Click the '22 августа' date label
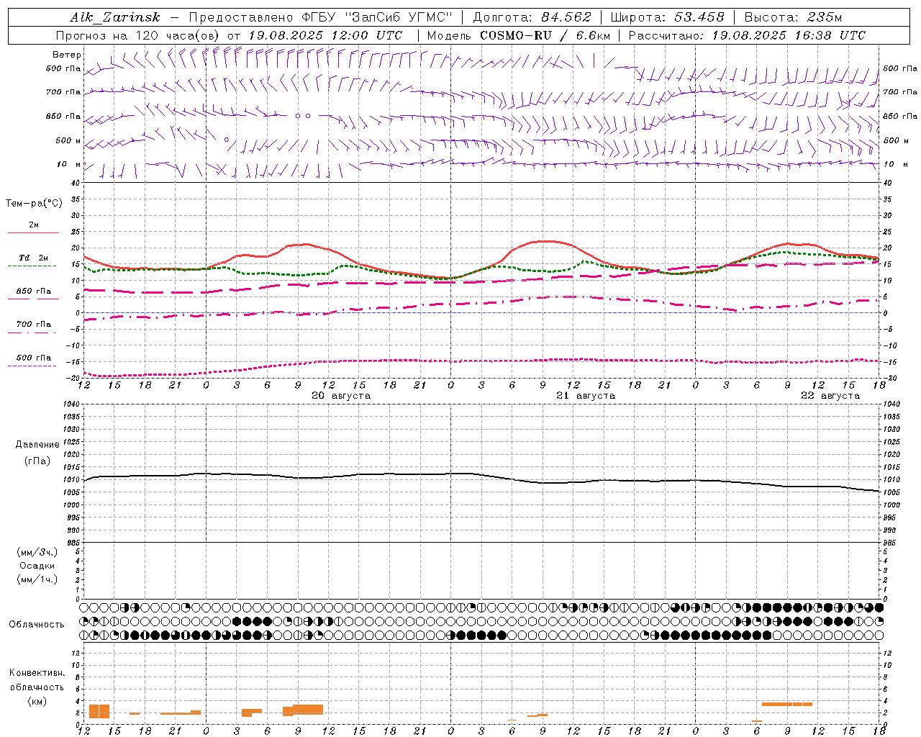Viewport: 921px width, 737px height. pos(830,395)
